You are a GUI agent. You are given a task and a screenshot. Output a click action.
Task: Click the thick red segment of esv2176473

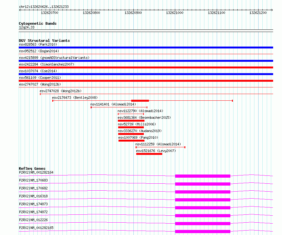(x=140, y=101)
